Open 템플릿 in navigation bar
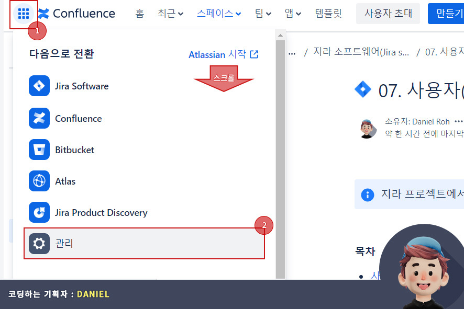The image size is (464, 309). [x=328, y=14]
